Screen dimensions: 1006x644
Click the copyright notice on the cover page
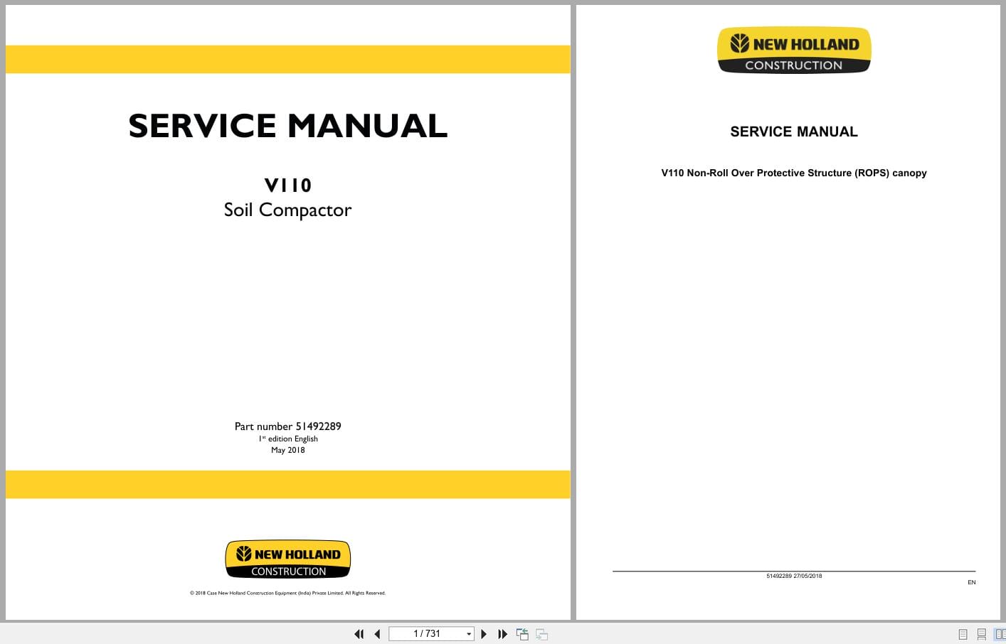(x=287, y=593)
